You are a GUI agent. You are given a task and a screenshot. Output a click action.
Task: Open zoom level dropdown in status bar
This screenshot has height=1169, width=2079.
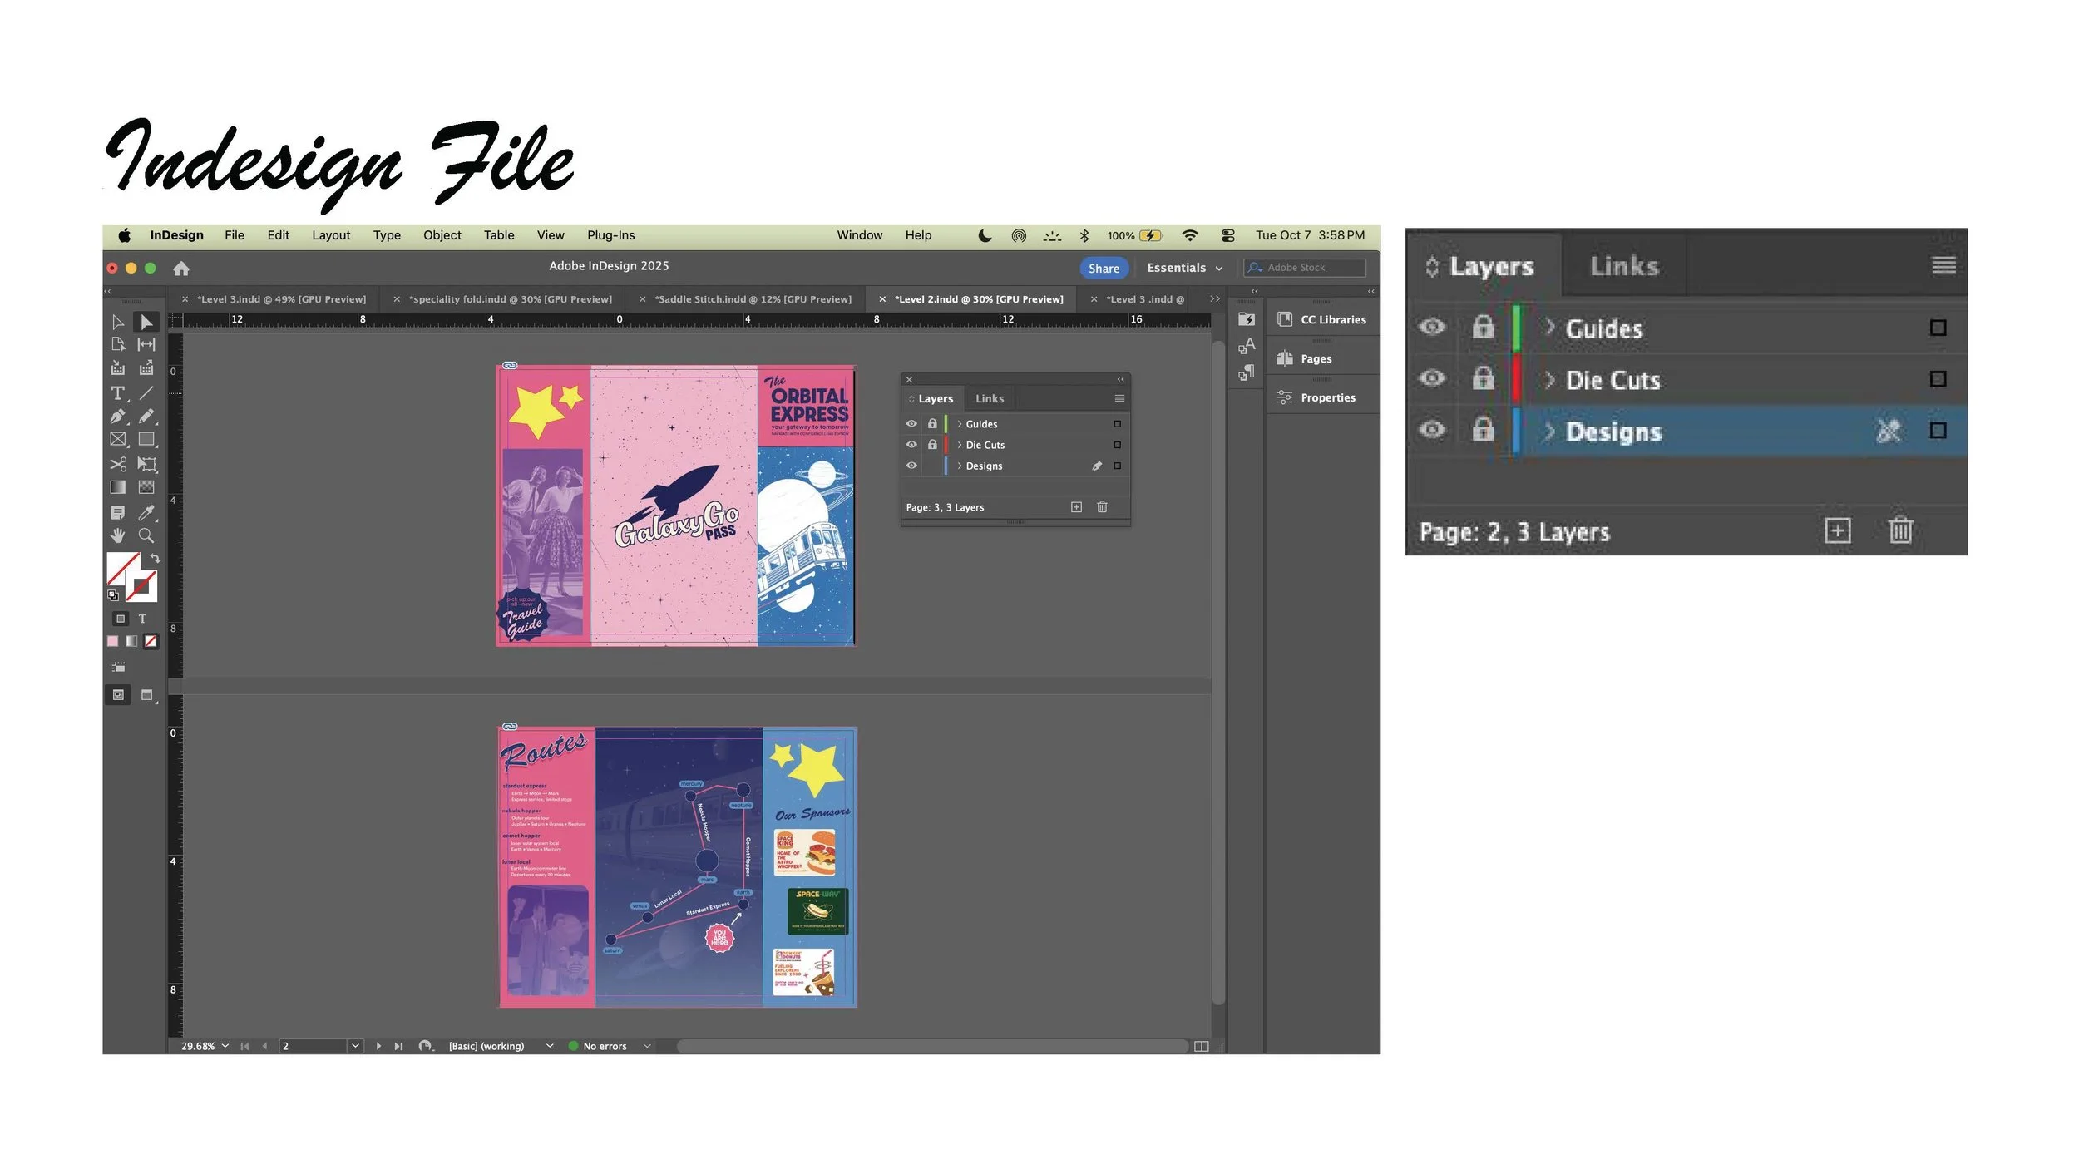[x=225, y=1046]
